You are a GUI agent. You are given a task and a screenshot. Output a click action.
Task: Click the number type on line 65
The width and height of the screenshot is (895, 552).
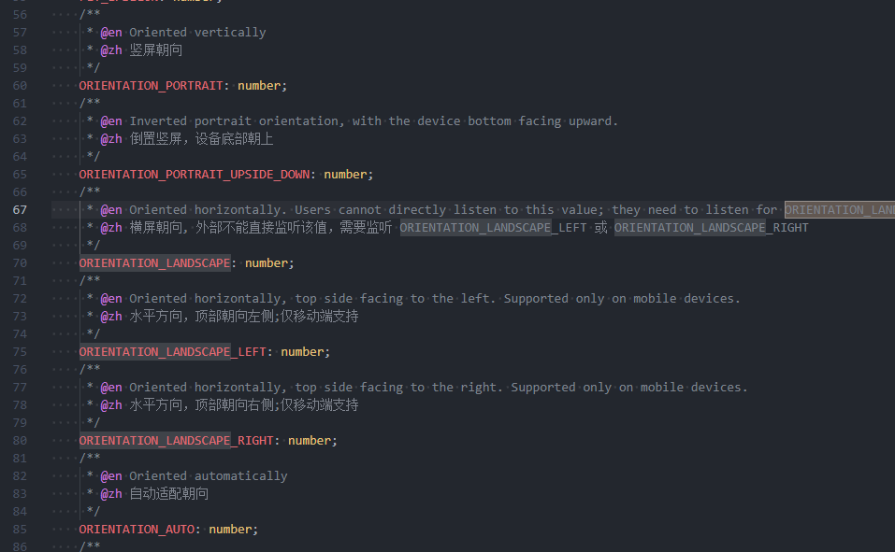coord(345,175)
